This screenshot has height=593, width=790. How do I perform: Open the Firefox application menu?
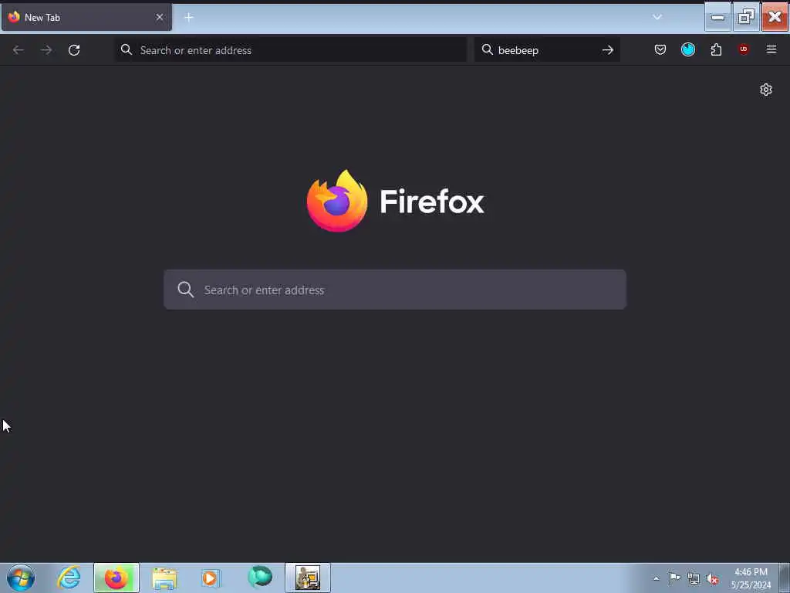(x=771, y=49)
